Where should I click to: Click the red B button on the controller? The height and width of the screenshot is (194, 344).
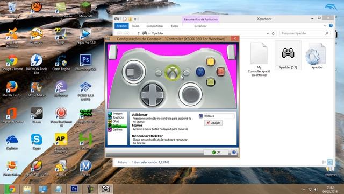pos(221,72)
